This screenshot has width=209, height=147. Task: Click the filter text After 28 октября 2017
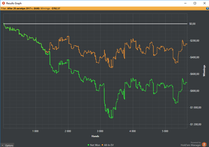(23, 9)
